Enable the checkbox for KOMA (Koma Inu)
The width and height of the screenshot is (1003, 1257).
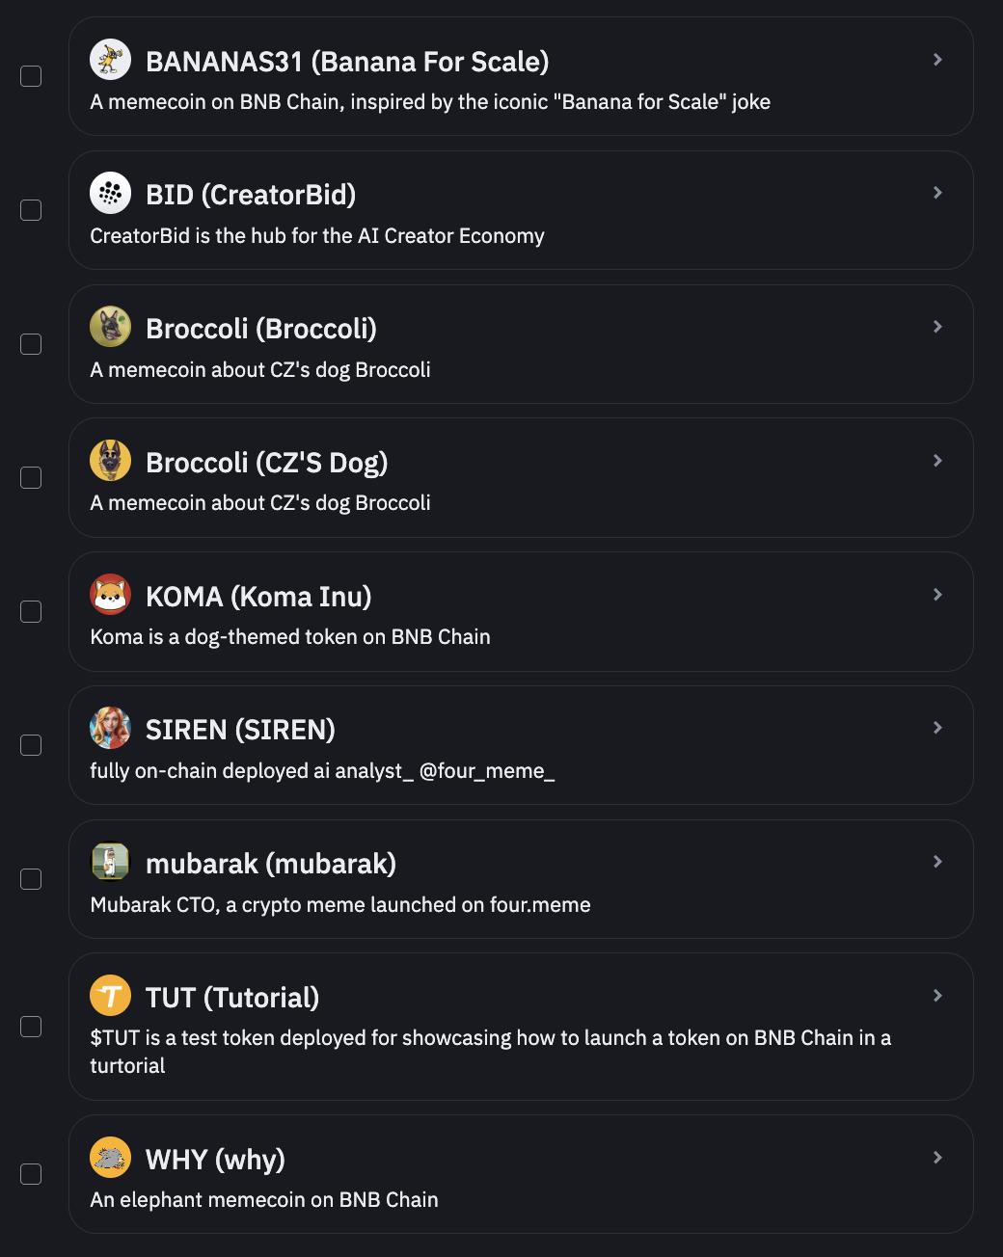[31, 611]
